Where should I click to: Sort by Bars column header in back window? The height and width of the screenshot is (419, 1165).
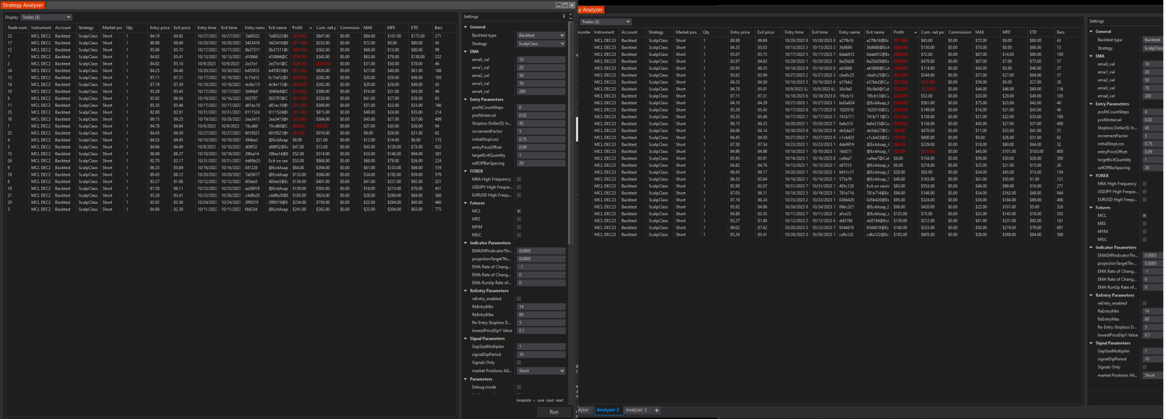(1067, 32)
